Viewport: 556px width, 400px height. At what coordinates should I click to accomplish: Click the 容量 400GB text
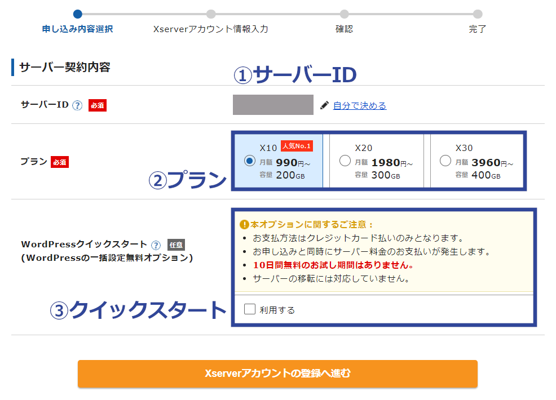(478, 175)
